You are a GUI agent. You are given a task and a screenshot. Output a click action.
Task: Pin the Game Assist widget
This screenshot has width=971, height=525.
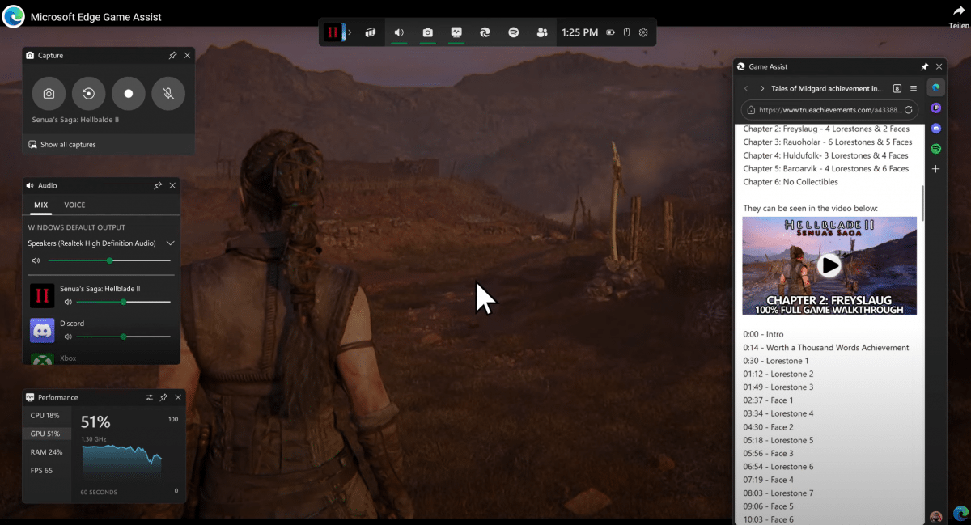(x=924, y=66)
